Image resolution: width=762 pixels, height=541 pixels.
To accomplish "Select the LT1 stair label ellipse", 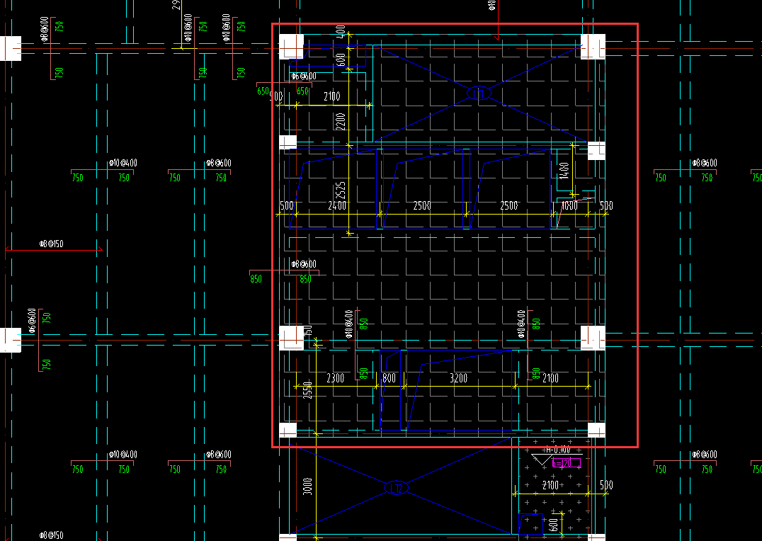I will click(479, 93).
